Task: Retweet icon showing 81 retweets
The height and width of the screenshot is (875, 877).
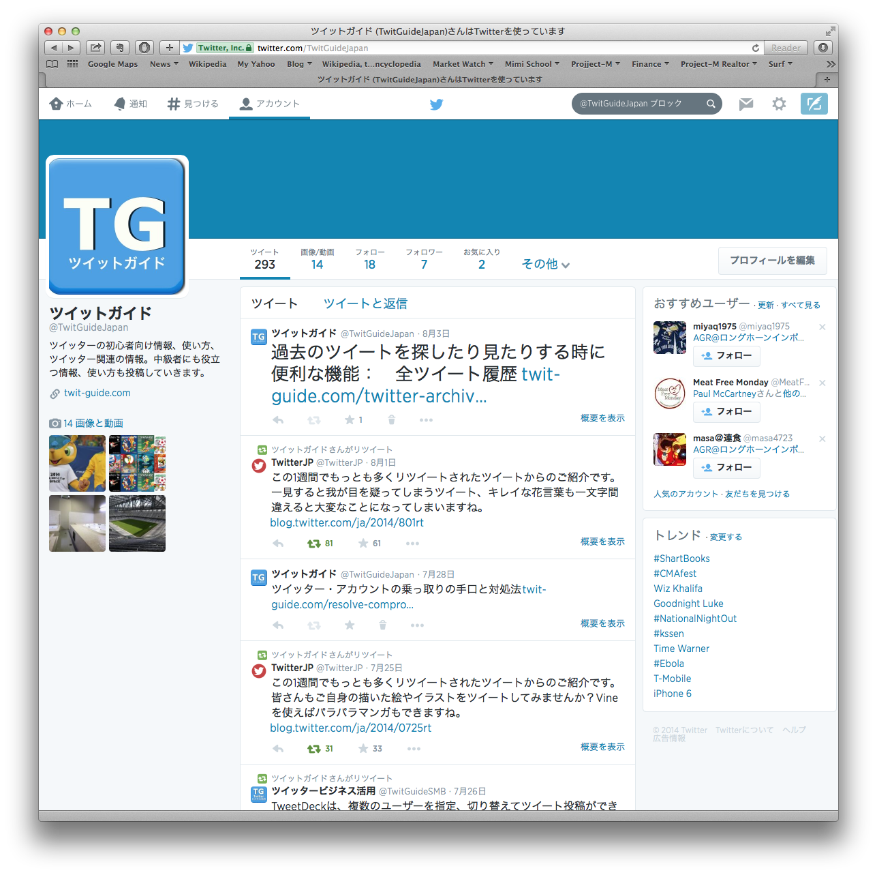Action: tap(313, 544)
